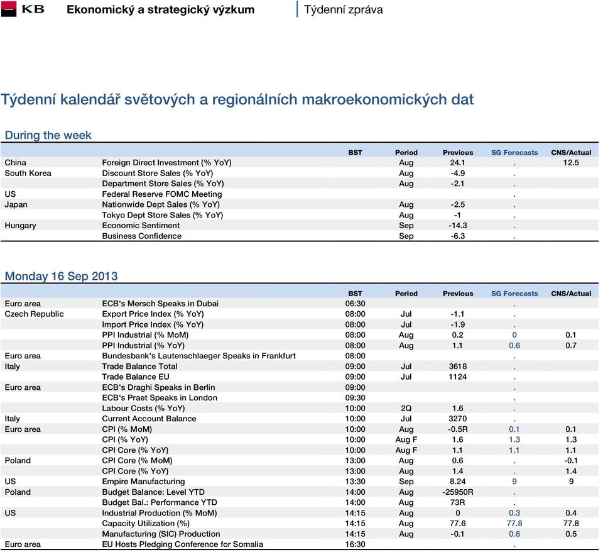Click 'Federal Reserve FOMC Meeting' entry
The height and width of the screenshot is (552, 603).
pyautogui.click(x=162, y=194)
